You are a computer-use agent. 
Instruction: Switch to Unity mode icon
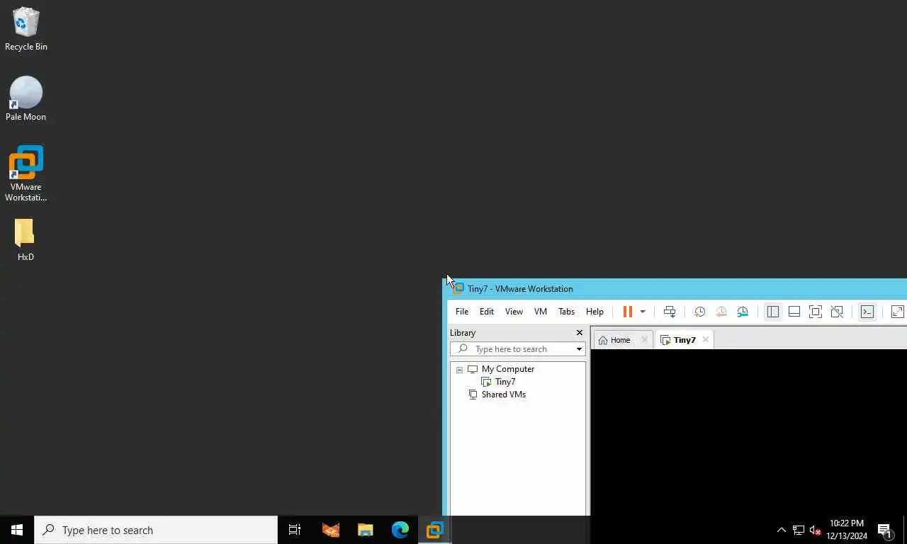pos(837,312)
